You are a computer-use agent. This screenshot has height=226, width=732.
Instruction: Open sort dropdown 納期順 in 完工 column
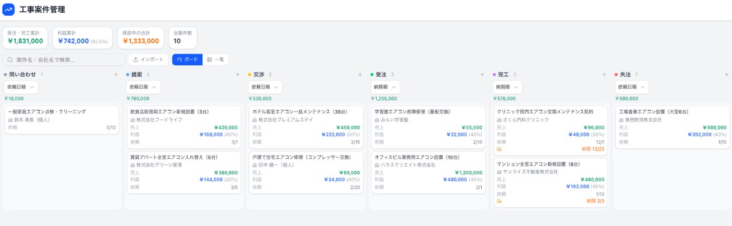pyautogui.click(x=508, y=87)
